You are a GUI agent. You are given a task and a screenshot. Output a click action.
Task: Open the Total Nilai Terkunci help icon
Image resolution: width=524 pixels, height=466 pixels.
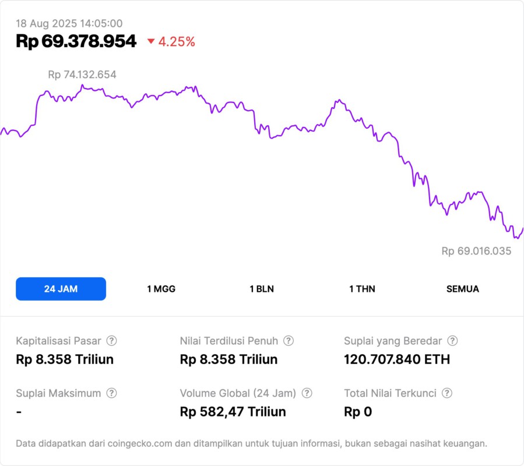tap(447, 393)
